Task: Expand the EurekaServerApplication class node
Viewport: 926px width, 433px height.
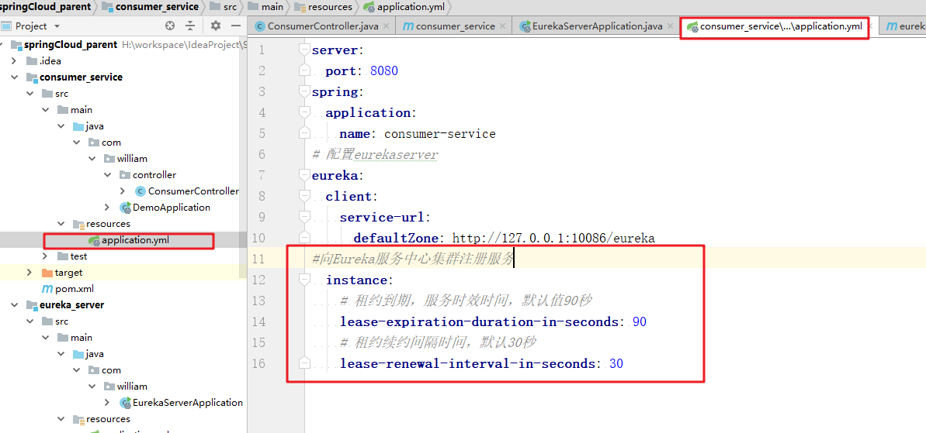Action: pos(107,403)
